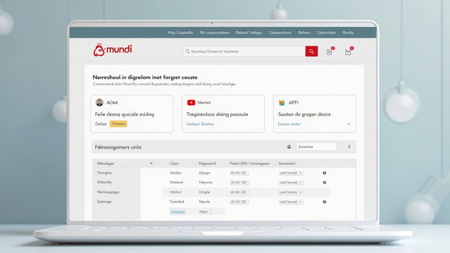Click the profile avatar on first card
This screenshot has width=450, height=253.
tap(99, 102)
